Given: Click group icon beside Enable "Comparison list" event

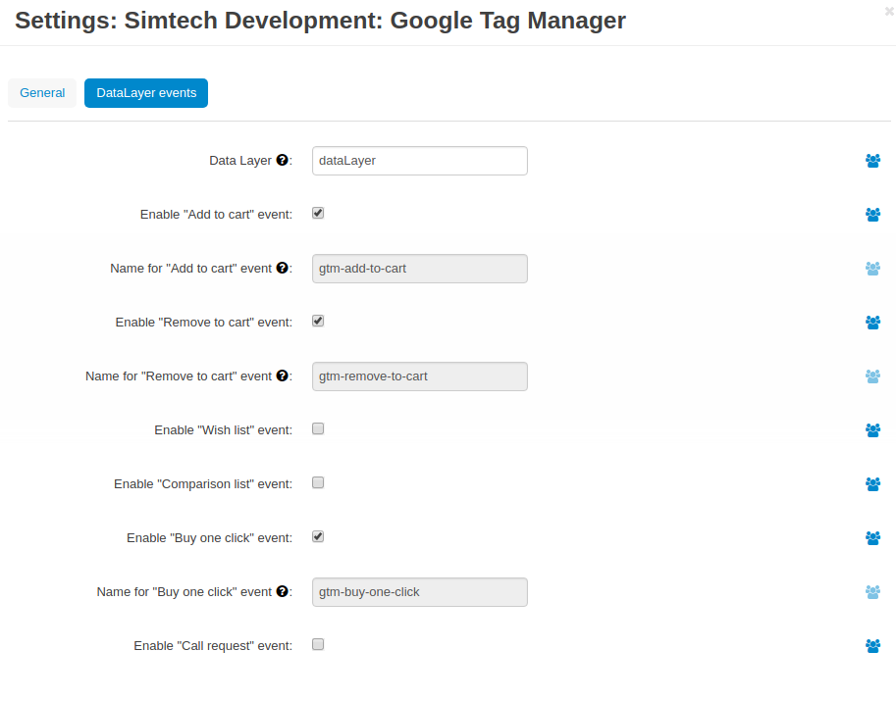Looking at the screenshot, I should pos(872,484).
